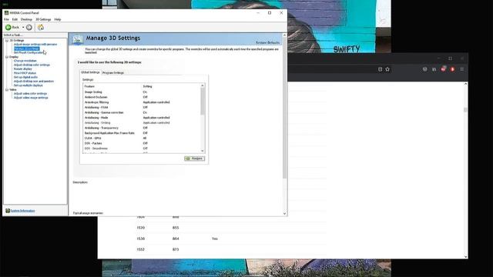Select Set up multiple displays task

tap(29, 85)
